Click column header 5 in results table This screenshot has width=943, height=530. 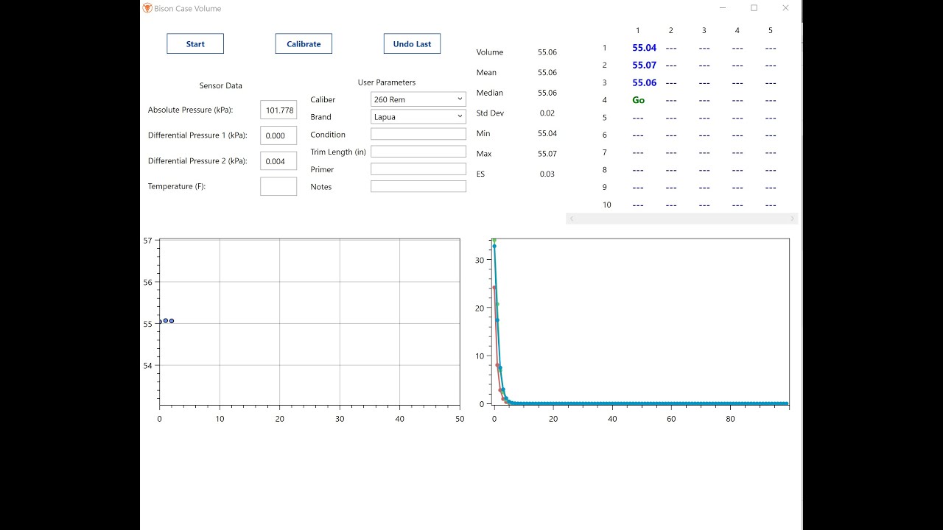(x=771, y=30)
